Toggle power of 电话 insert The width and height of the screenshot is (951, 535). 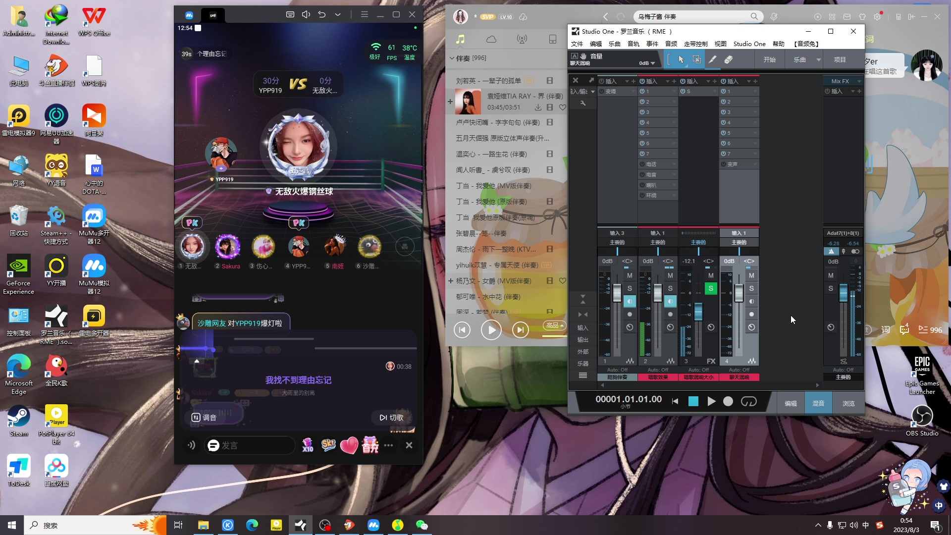[x=642, y=164]
